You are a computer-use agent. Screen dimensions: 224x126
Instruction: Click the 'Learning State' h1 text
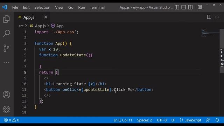click(69, 84)
